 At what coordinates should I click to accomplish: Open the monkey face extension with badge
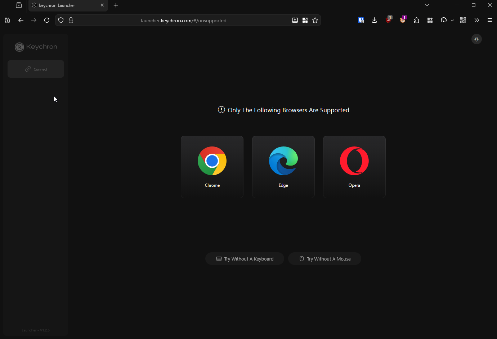(403, 20)
